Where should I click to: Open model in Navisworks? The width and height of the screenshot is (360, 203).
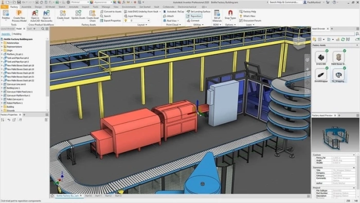[46, 15]
